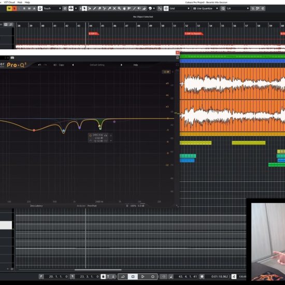Click the band headphones solo icon in popup
285x285 pixels.
click(106, 135)
